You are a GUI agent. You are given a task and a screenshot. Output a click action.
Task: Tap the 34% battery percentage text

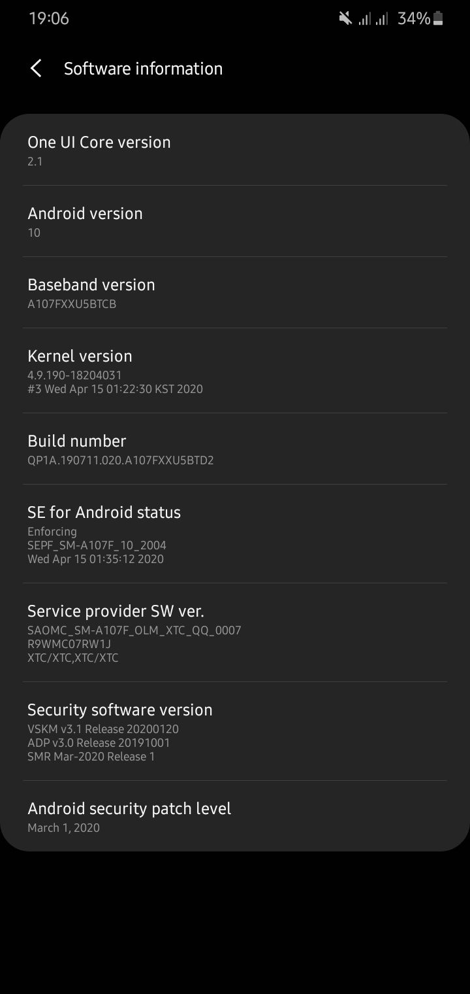[414, 18]
